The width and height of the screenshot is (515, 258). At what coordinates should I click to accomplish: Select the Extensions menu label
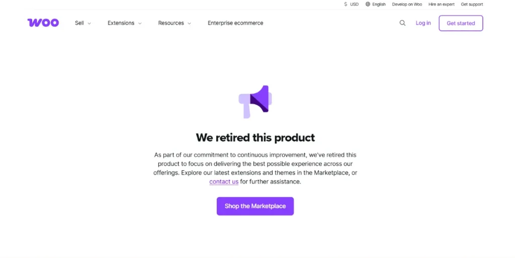121,23
